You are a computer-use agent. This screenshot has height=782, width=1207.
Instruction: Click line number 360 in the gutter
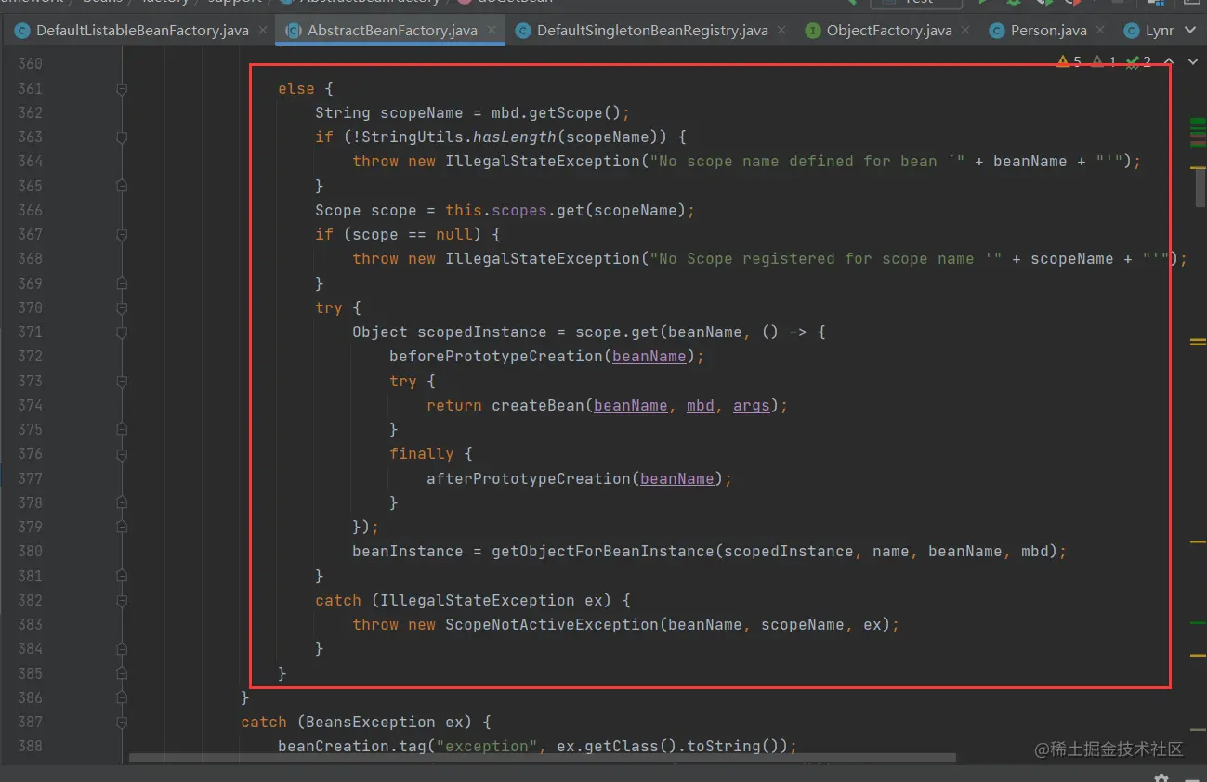click(x=31, y=64)
